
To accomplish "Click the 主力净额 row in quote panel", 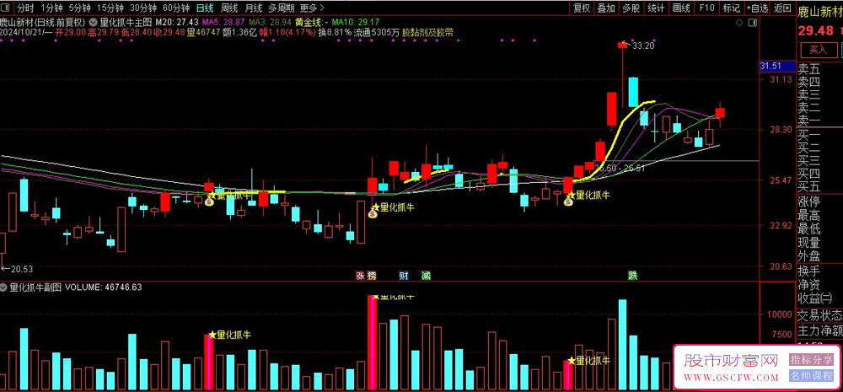I will click(x=819, y=330).
